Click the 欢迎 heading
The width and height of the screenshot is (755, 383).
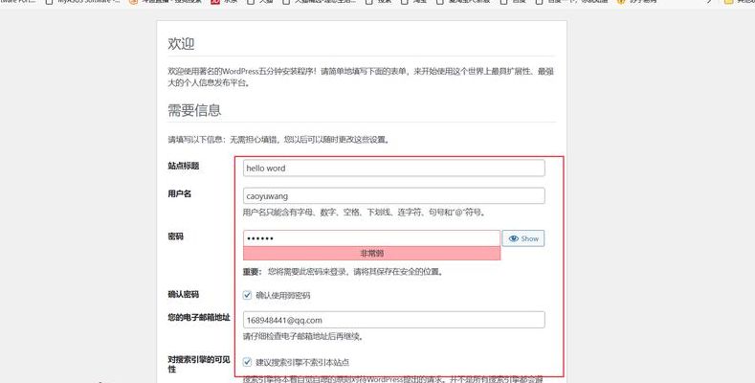[181, 43]
